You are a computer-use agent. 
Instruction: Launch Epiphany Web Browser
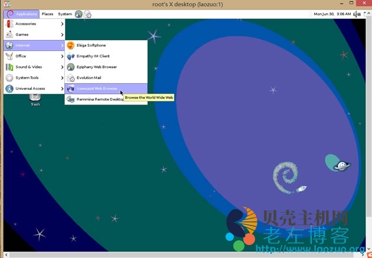click(x=97, y=67)
